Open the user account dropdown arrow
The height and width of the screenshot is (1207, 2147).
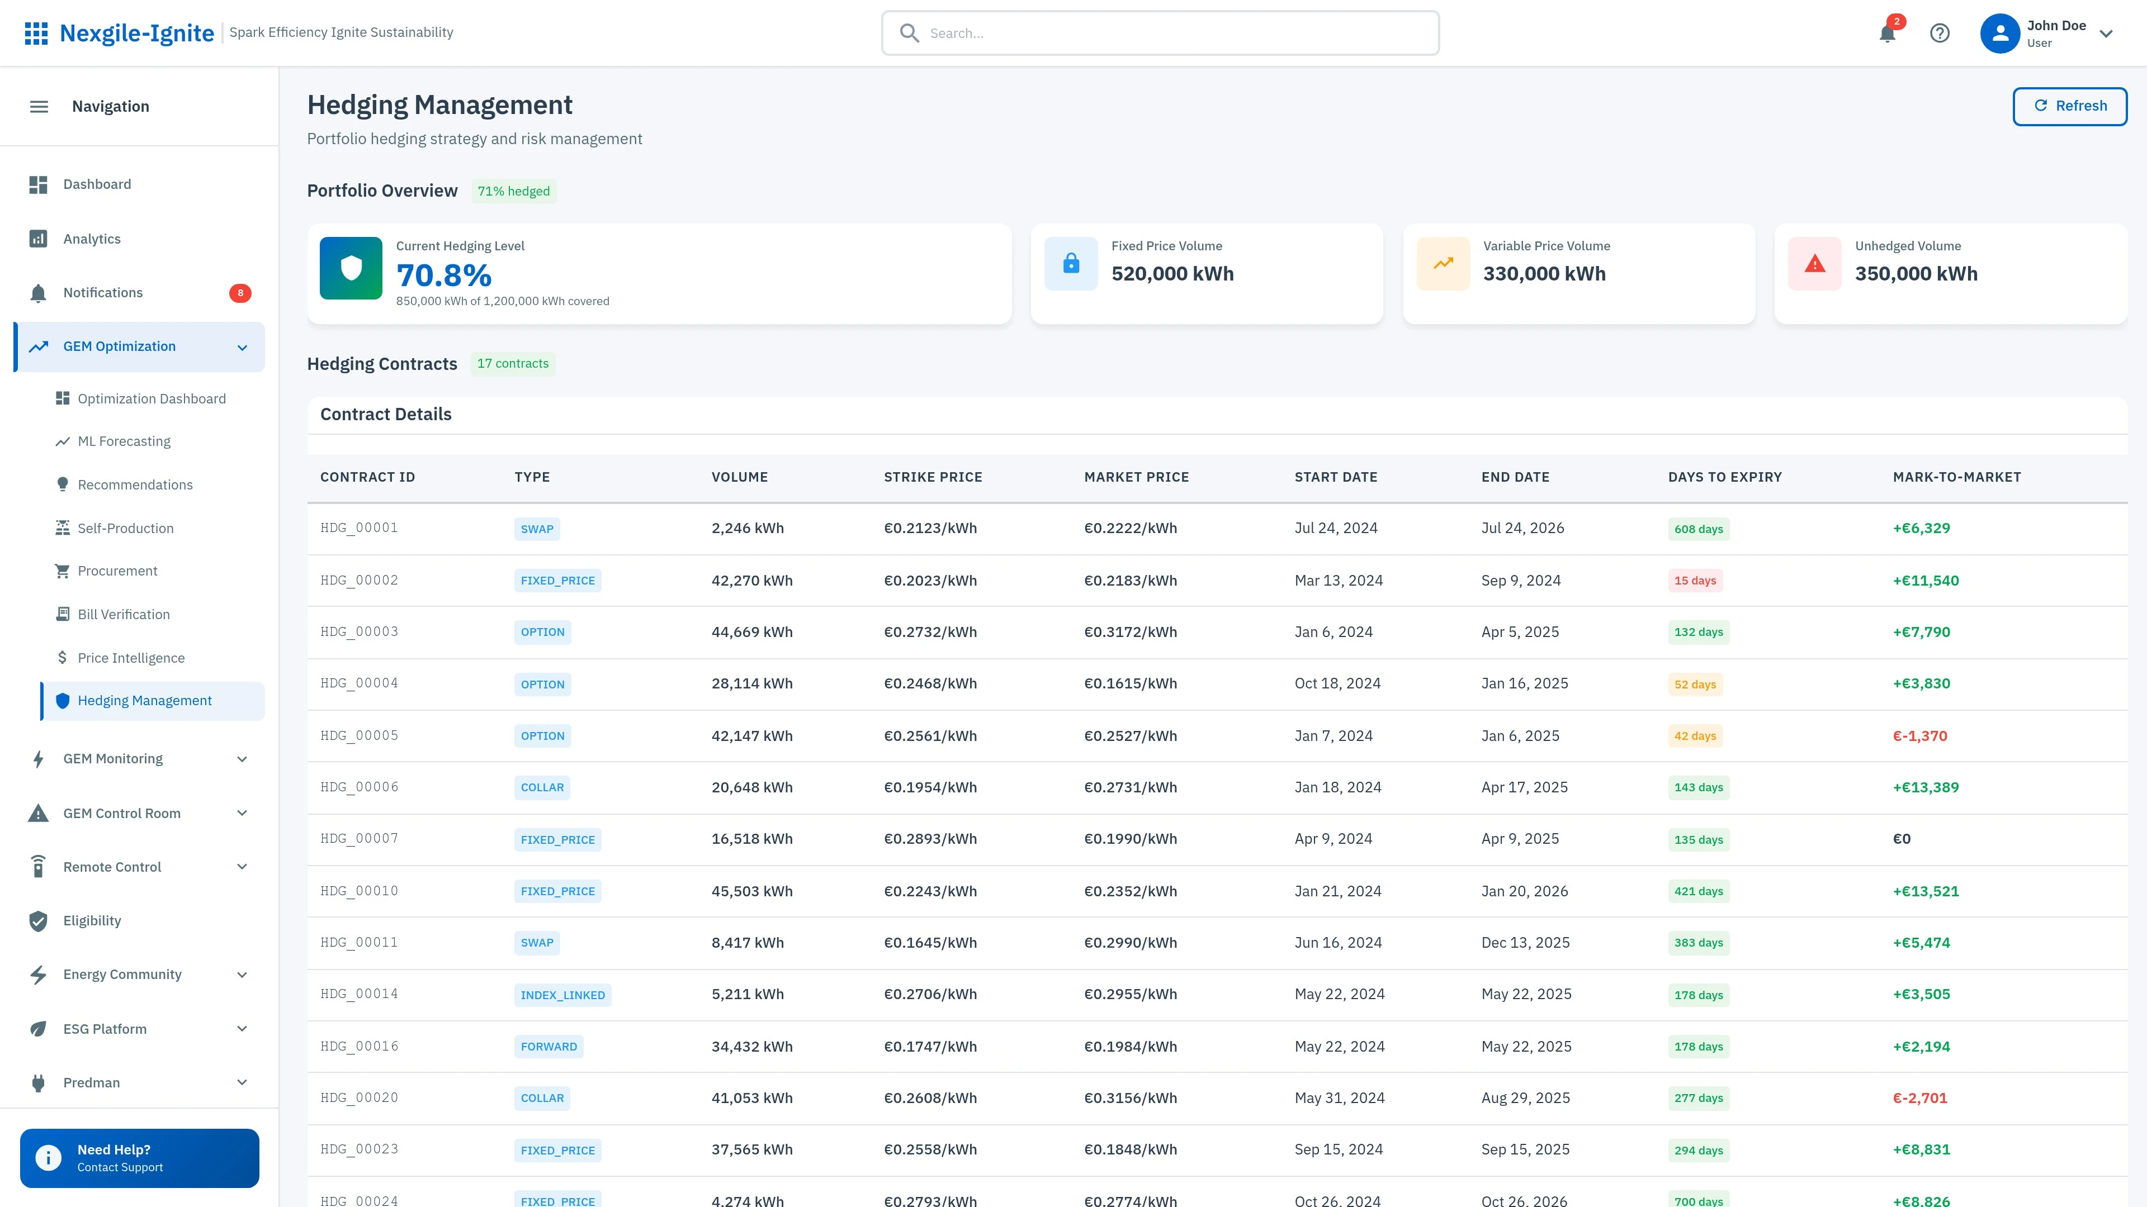tap(2106, 34)
